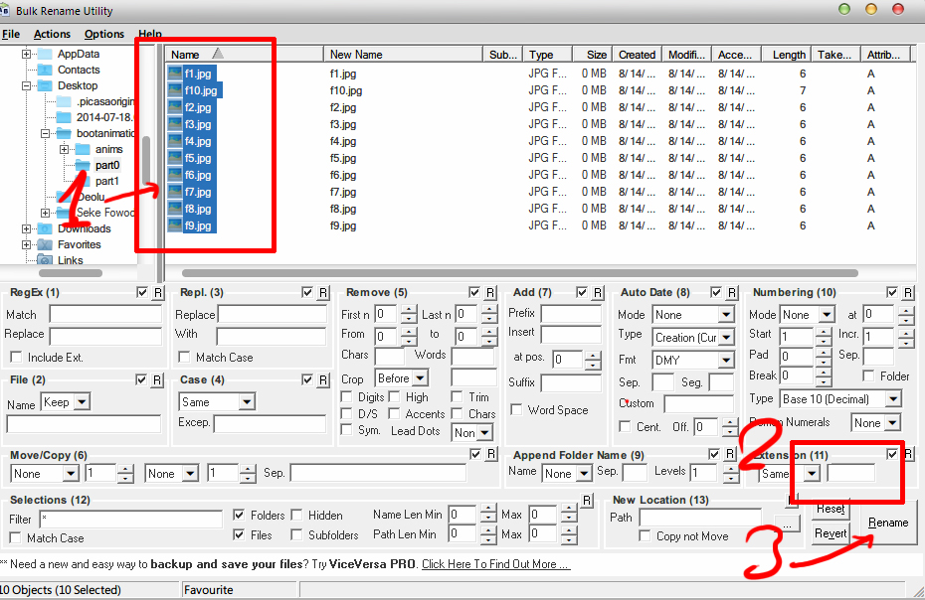Enable the Copy not Move checkbox
Screen dimensions: 925x600
(x=645, y=535)
